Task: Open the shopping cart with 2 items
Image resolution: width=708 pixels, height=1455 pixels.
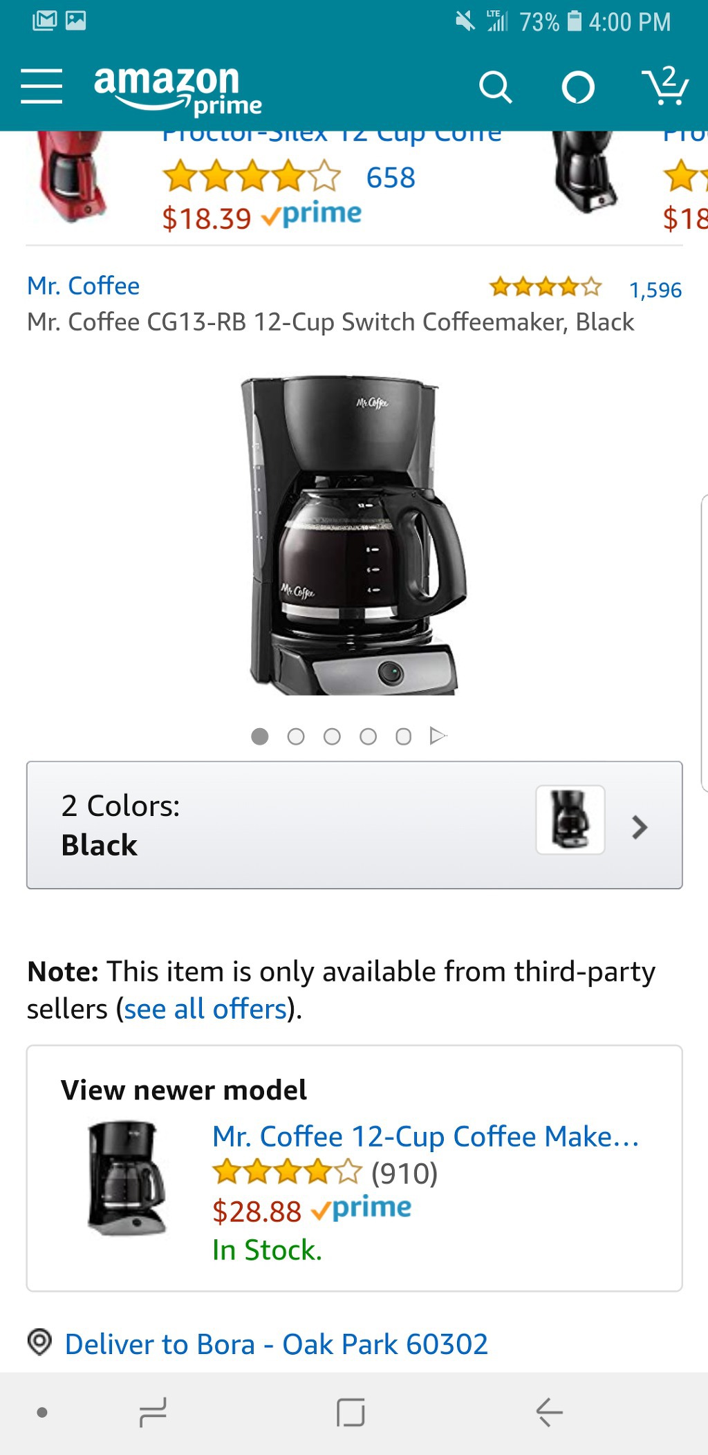Action: click(x=665, y=86)
